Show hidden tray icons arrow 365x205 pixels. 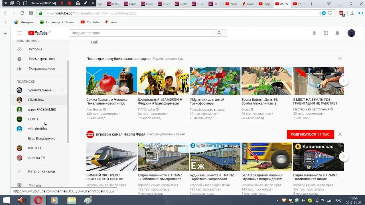[x=278, y=200]
